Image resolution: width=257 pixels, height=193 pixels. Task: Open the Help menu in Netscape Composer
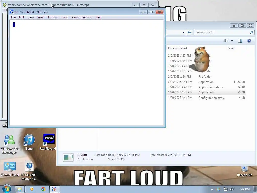click(x=99, y=17)
